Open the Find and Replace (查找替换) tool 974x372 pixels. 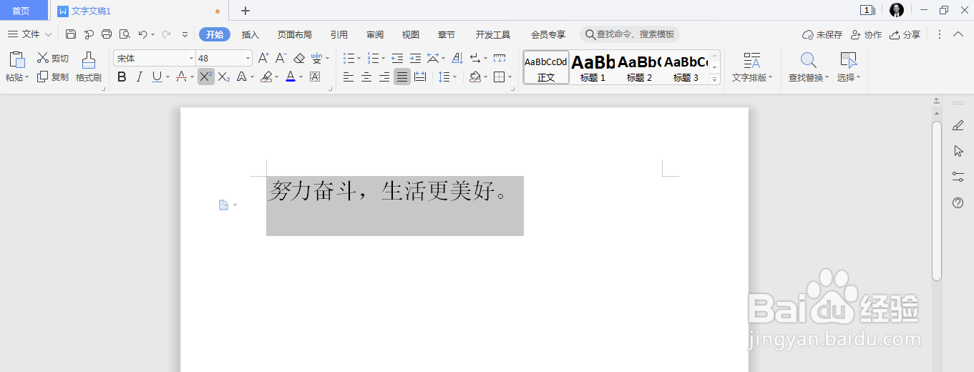[x=809, y=67]
